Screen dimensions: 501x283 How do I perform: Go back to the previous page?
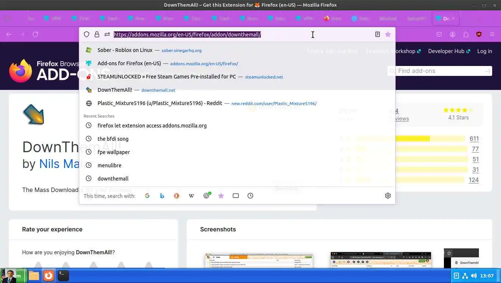coord(9,34)
